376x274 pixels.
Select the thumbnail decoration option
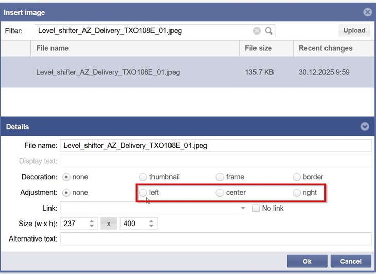click(x=143, y=177)
